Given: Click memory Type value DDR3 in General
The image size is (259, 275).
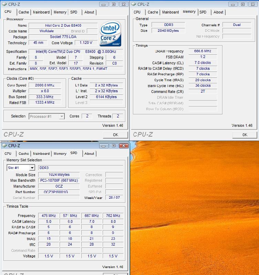Looking at the screenshot, I should 168,25.
